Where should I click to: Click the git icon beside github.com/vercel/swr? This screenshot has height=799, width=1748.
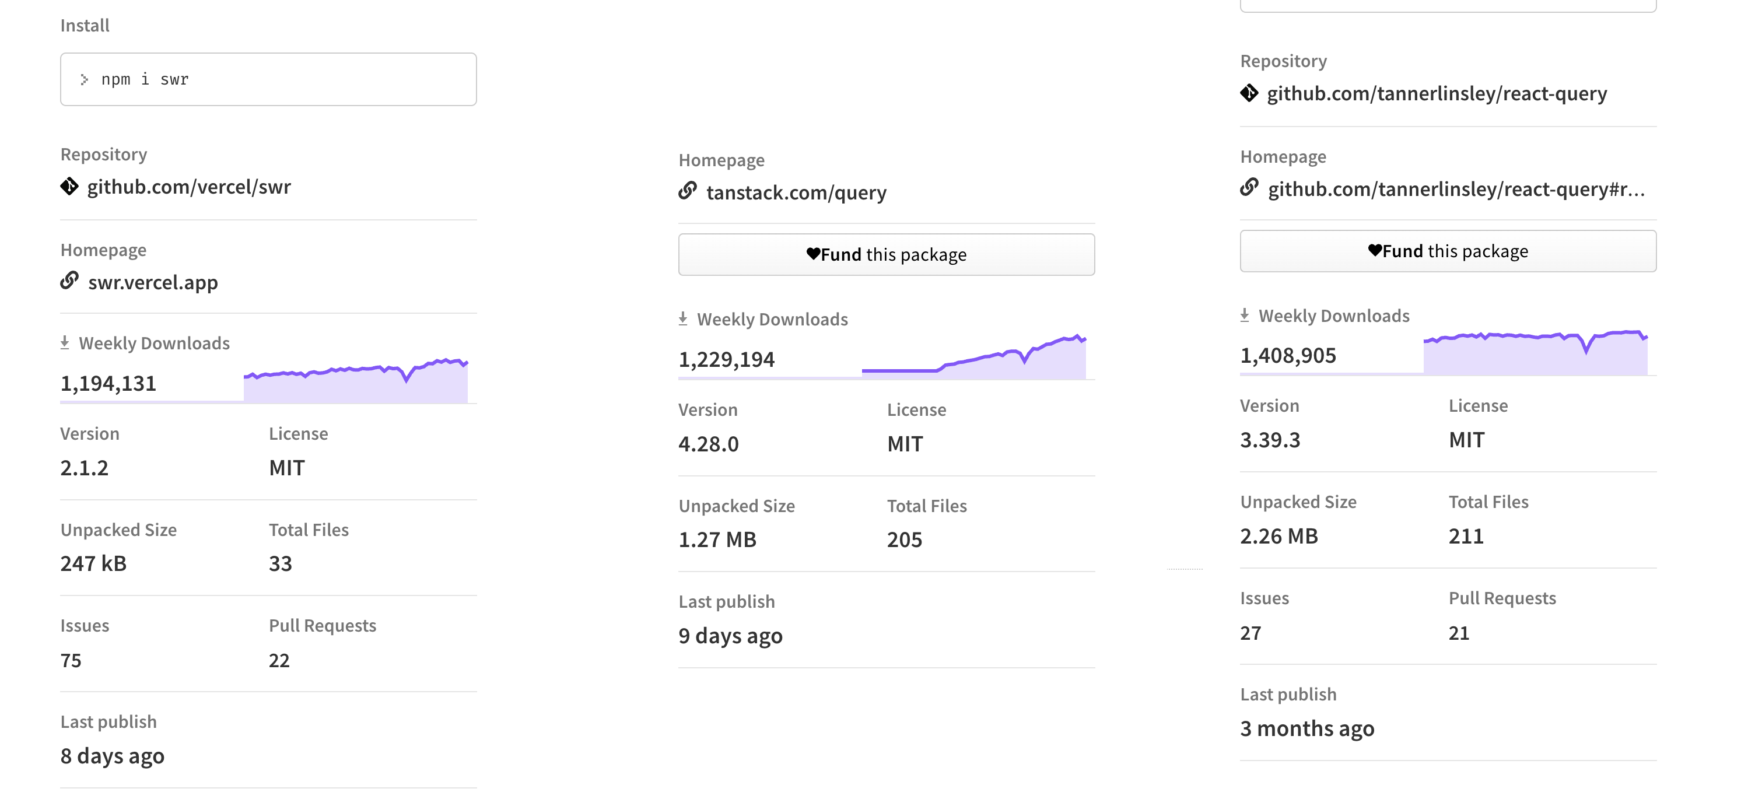tap(69, 186)
